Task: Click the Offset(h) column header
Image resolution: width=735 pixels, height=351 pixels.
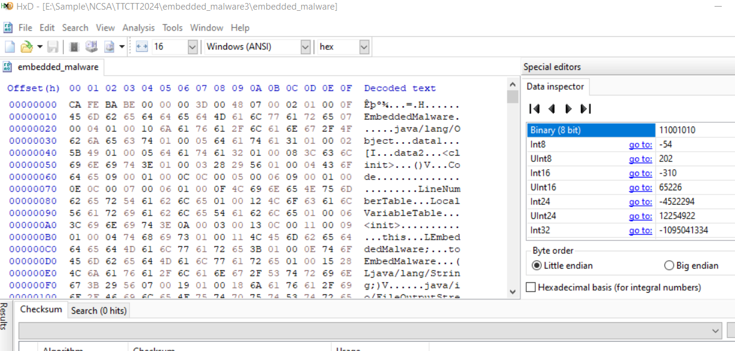Action: [34, 89]
